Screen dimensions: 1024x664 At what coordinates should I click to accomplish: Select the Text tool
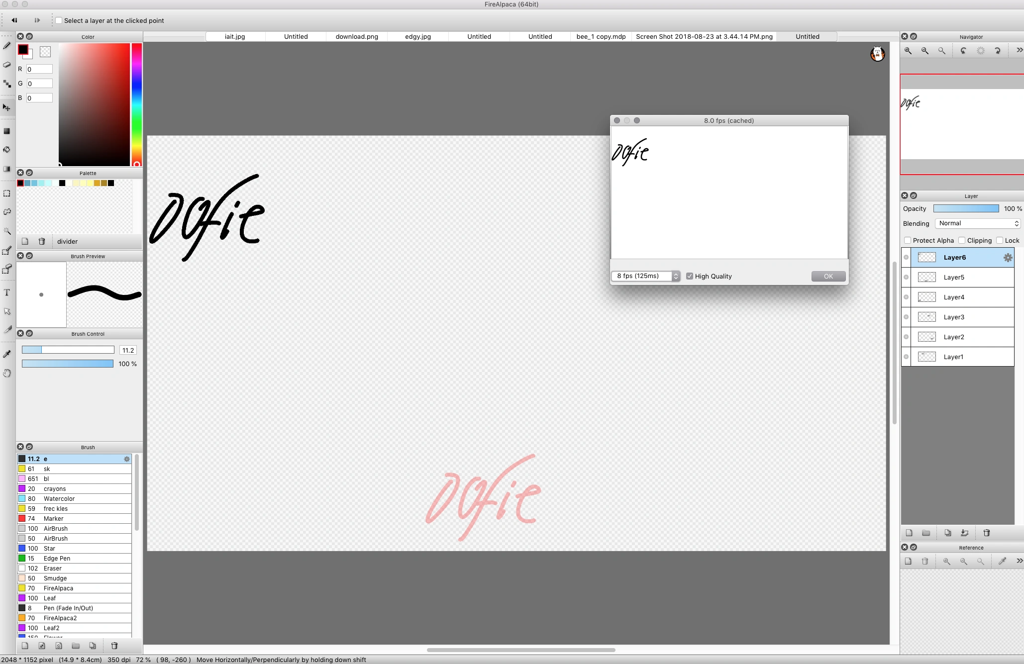7,292
